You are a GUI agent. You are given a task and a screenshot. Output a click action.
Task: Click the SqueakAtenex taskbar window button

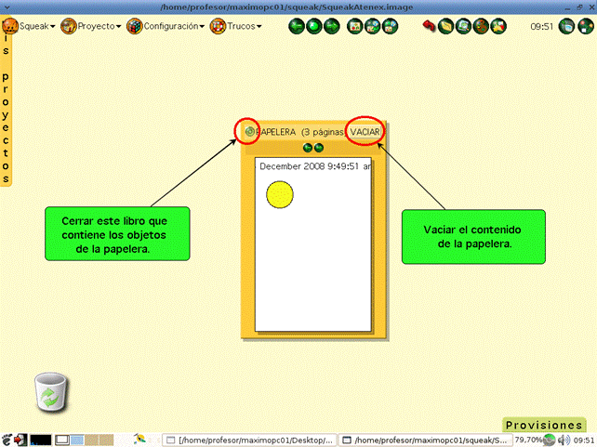pyautogui.click(x=425, y=440)
